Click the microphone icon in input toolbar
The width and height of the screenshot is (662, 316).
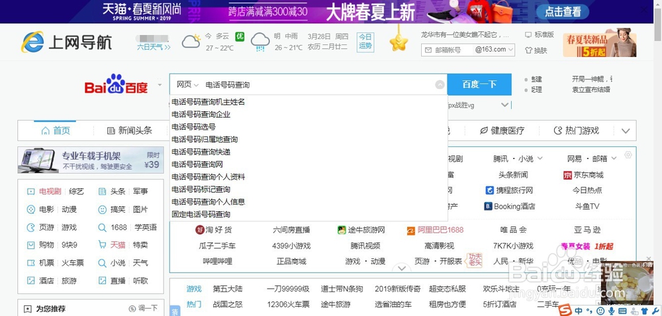611,311
